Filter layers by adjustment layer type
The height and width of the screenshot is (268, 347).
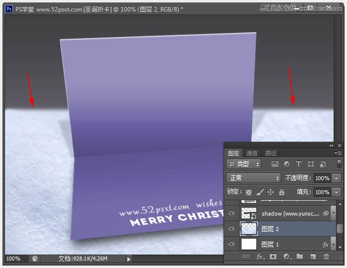pos(287,164)
